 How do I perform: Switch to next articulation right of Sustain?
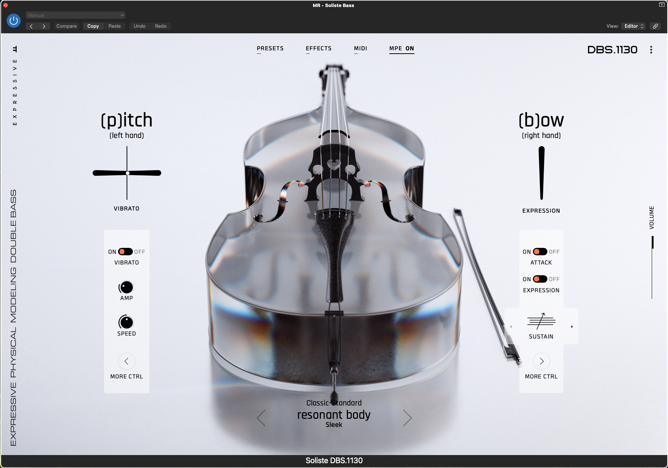coord(572,327)
